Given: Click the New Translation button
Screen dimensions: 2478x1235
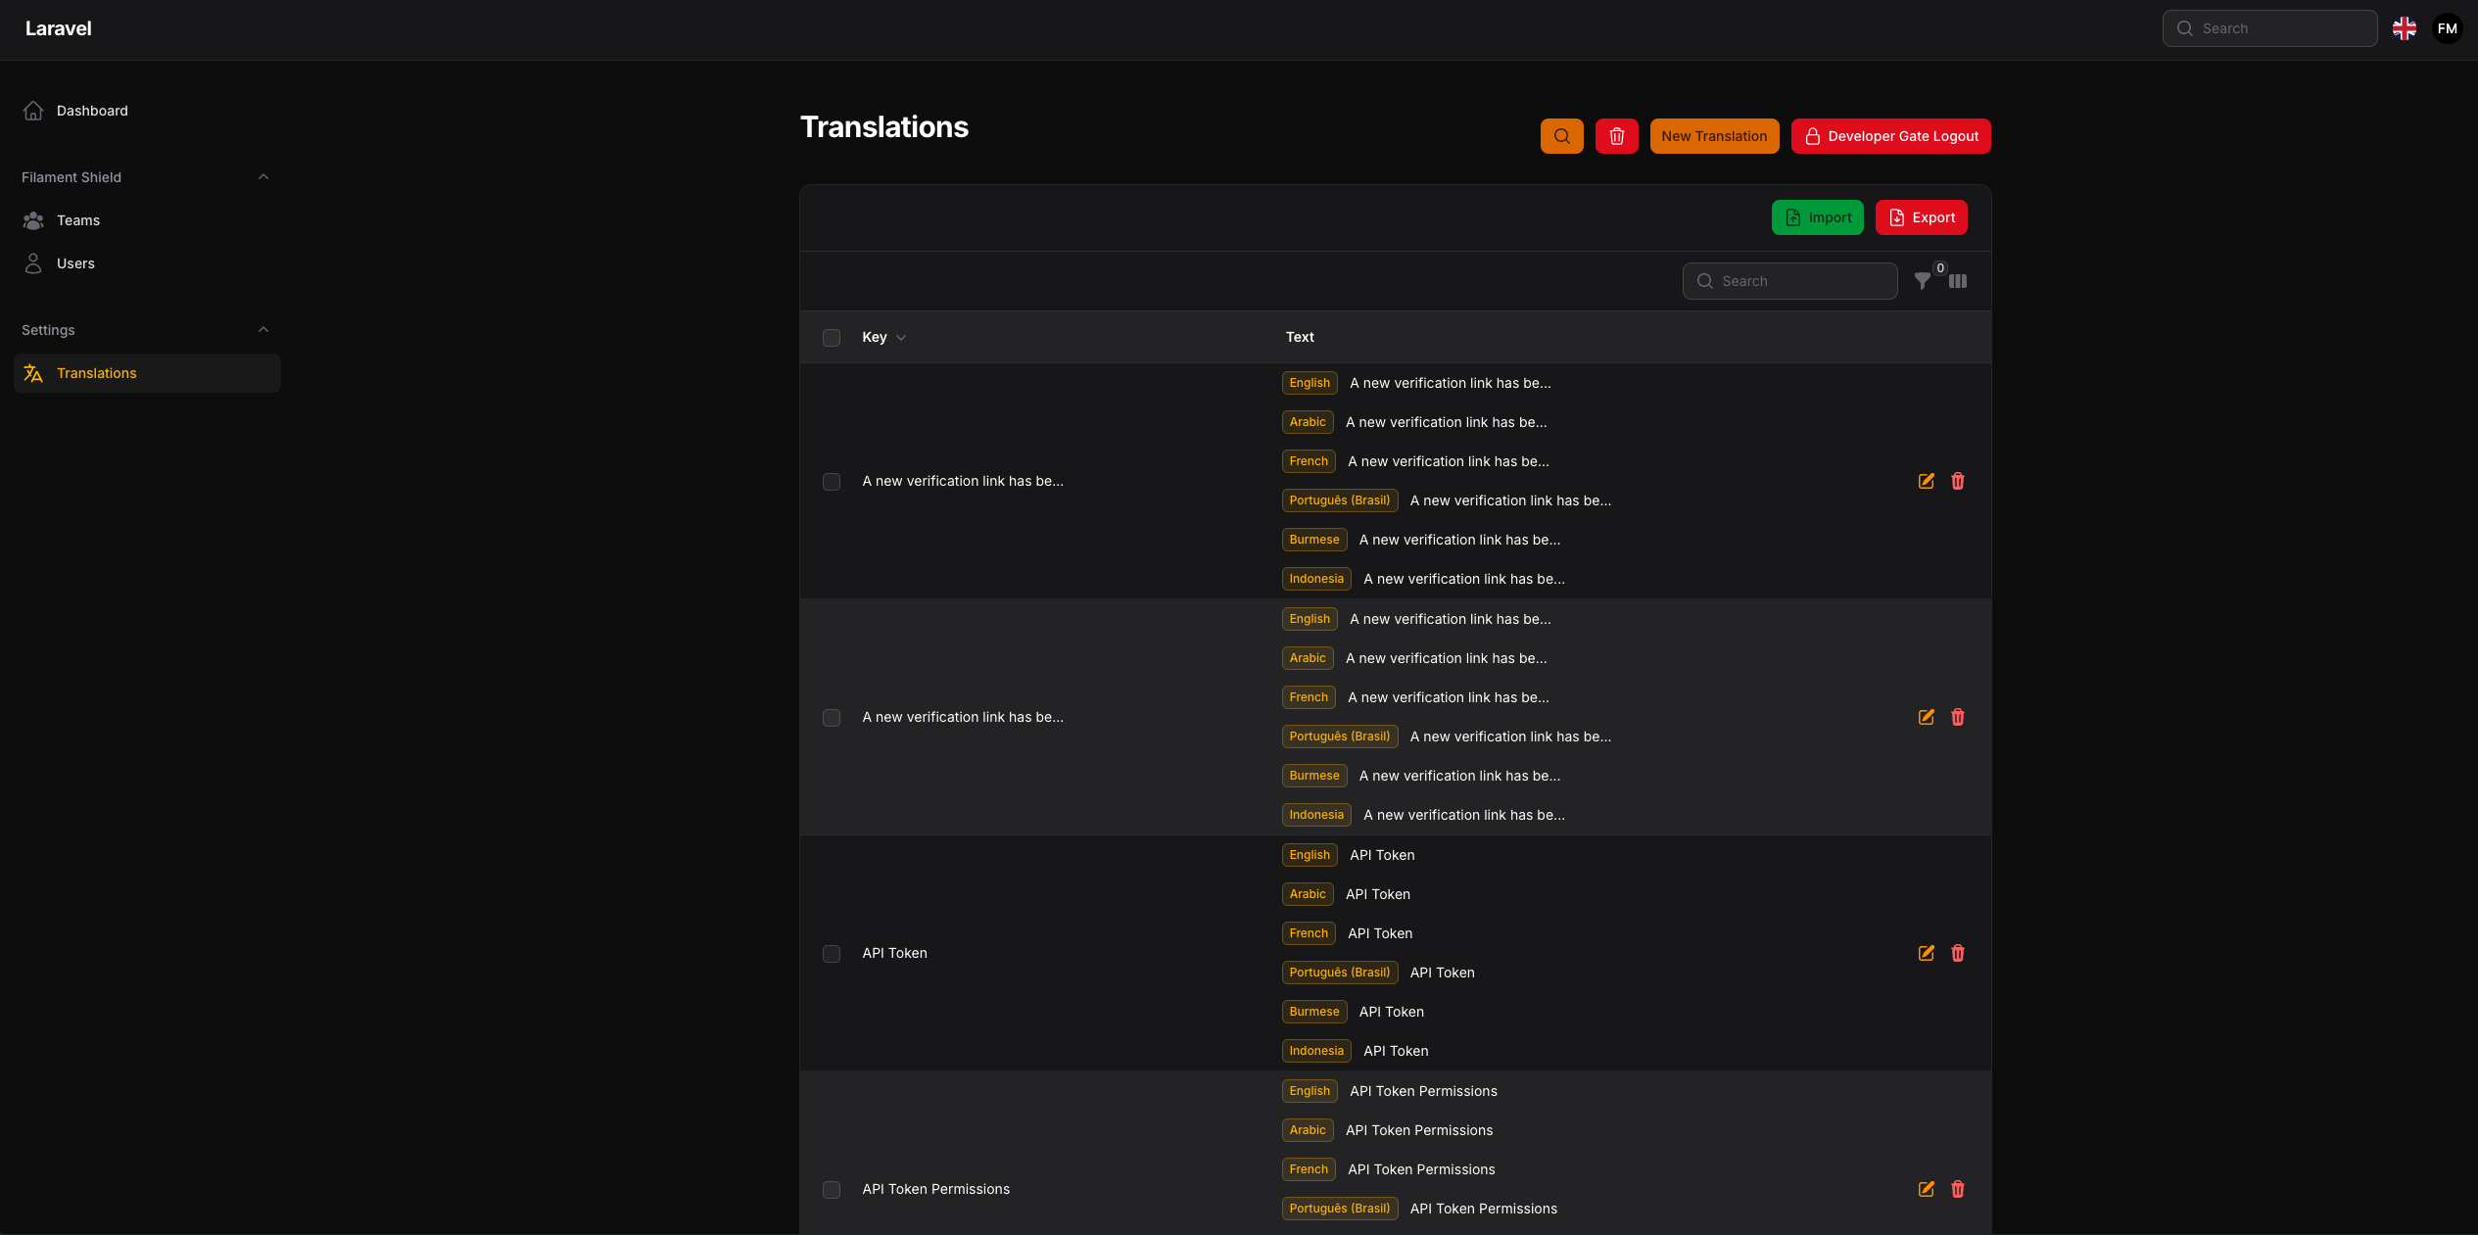Looking at the screenshot, I should click(x=1714, y=136).
